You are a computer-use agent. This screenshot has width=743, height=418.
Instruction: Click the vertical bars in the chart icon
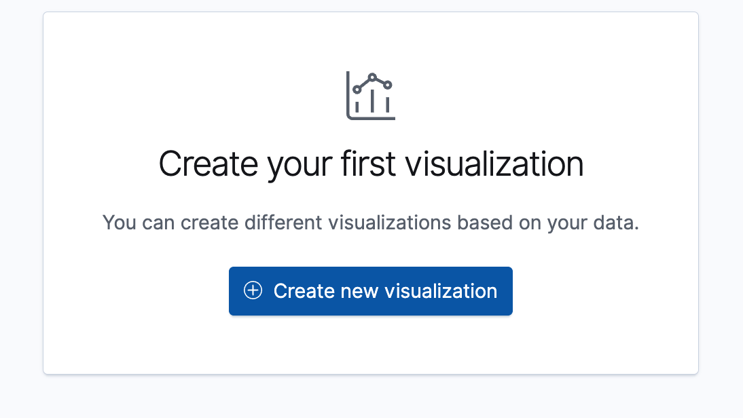[x=372, y=104]
